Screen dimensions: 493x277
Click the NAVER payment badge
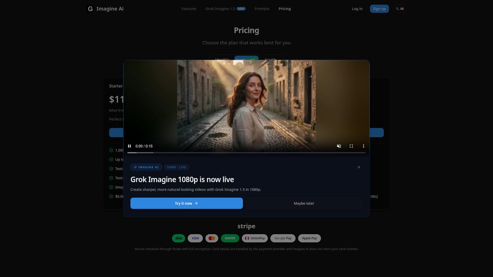pos(230,238)
